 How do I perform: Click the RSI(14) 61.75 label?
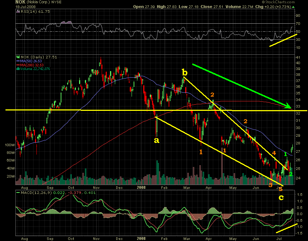click(35, 11)
